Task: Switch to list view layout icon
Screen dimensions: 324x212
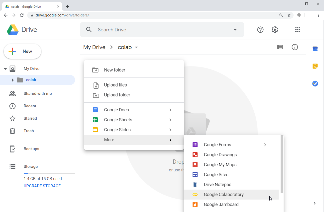Action: [280, 47]
